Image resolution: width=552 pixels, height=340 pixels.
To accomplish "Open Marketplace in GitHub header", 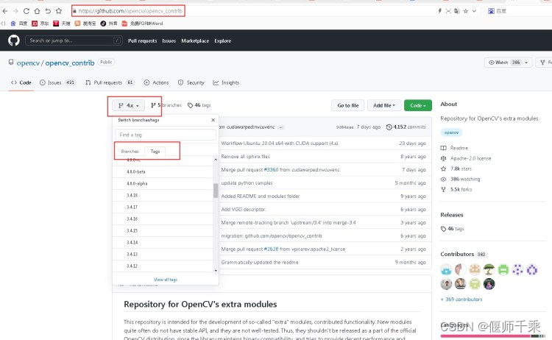I will click(195, 40).
